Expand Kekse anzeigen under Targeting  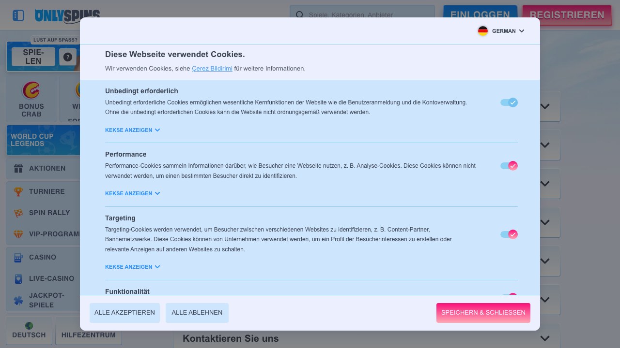(133, 267)
